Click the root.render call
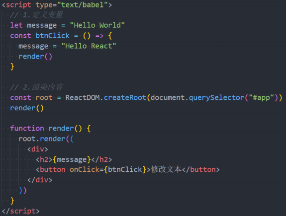This screenshot has height=216, width=286. 42,139
